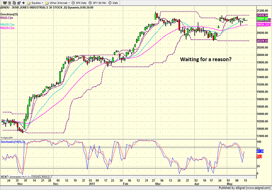Click the Equities folder icon
Image resolution: width=272 pixels, height=190 pixels.
[x=29, y=3]
